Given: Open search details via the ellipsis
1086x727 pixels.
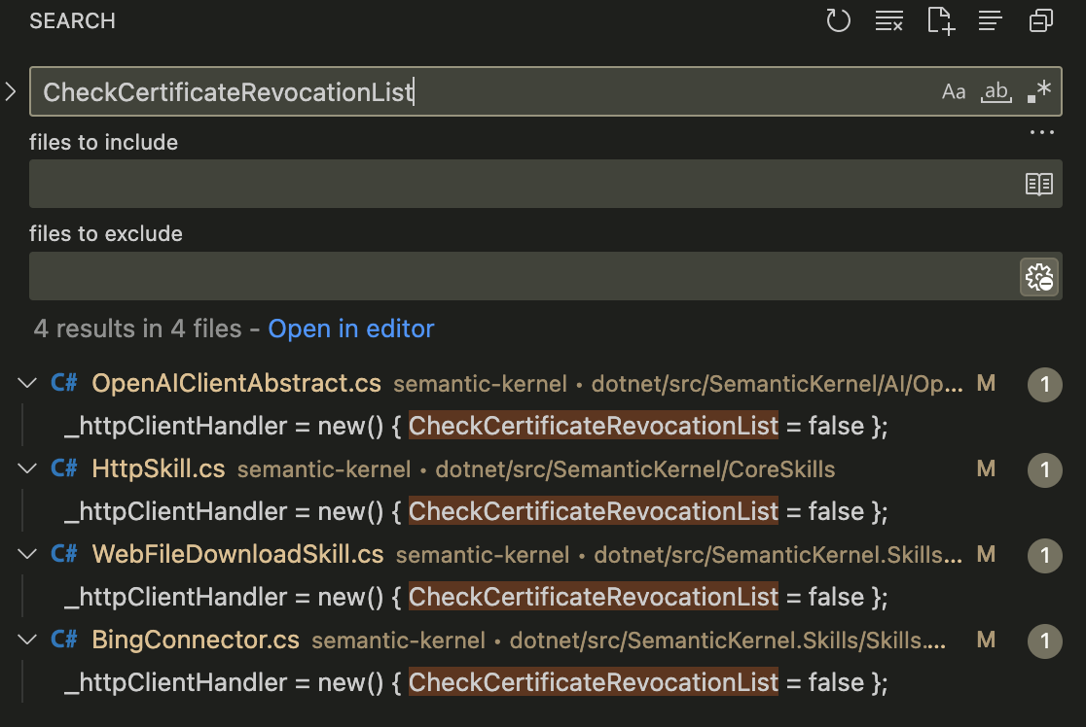Looking at the screenshot, I should [1041, 133].
